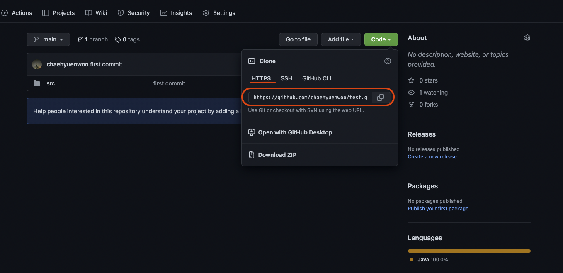This screenshot has width=563, height=273.
Task: Copy the clone URL using the copy icon
Action: tap(380, 97)
